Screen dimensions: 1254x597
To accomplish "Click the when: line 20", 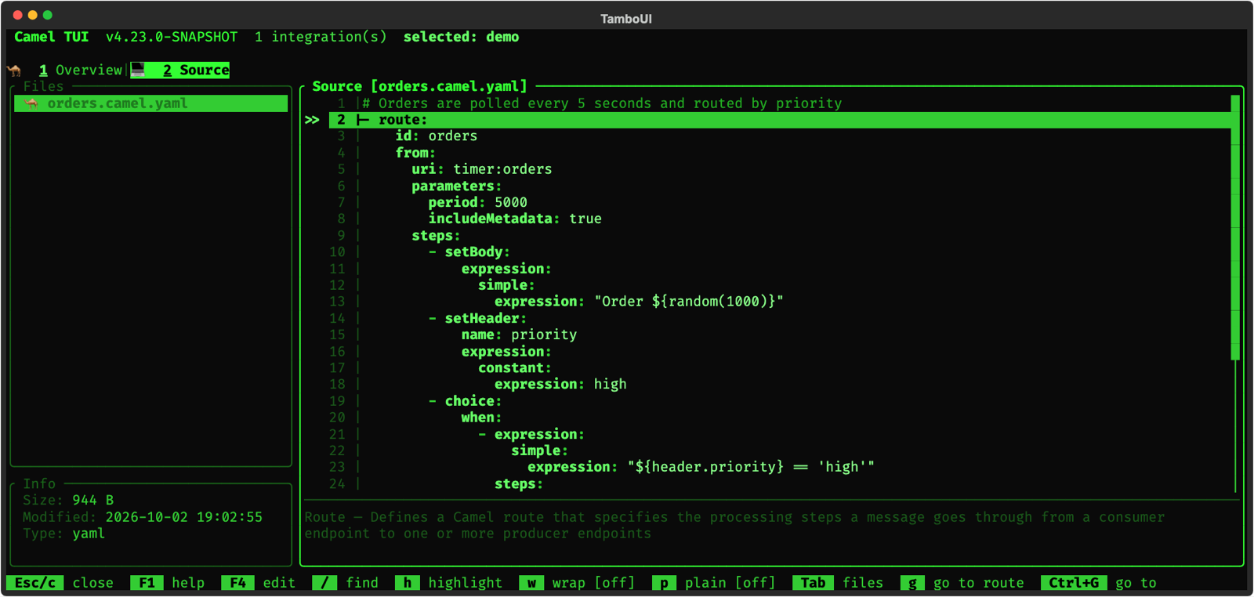I will [x=481, y=418].
